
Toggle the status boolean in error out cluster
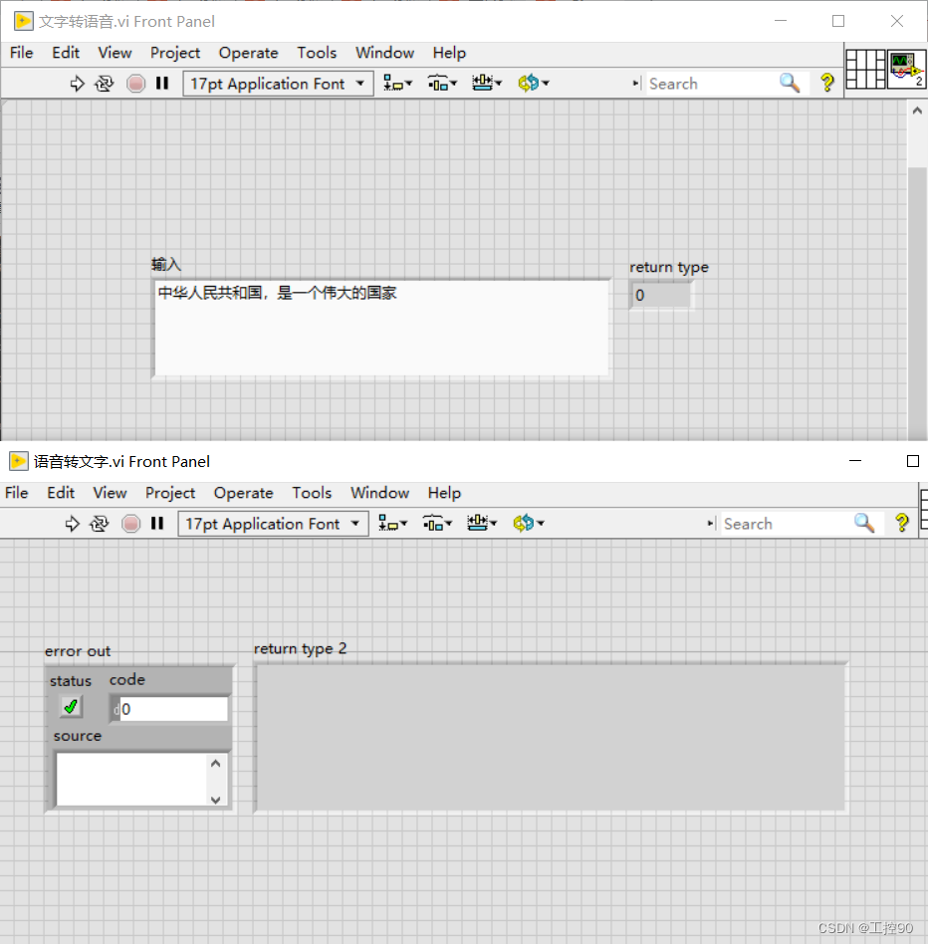[70, 706]
